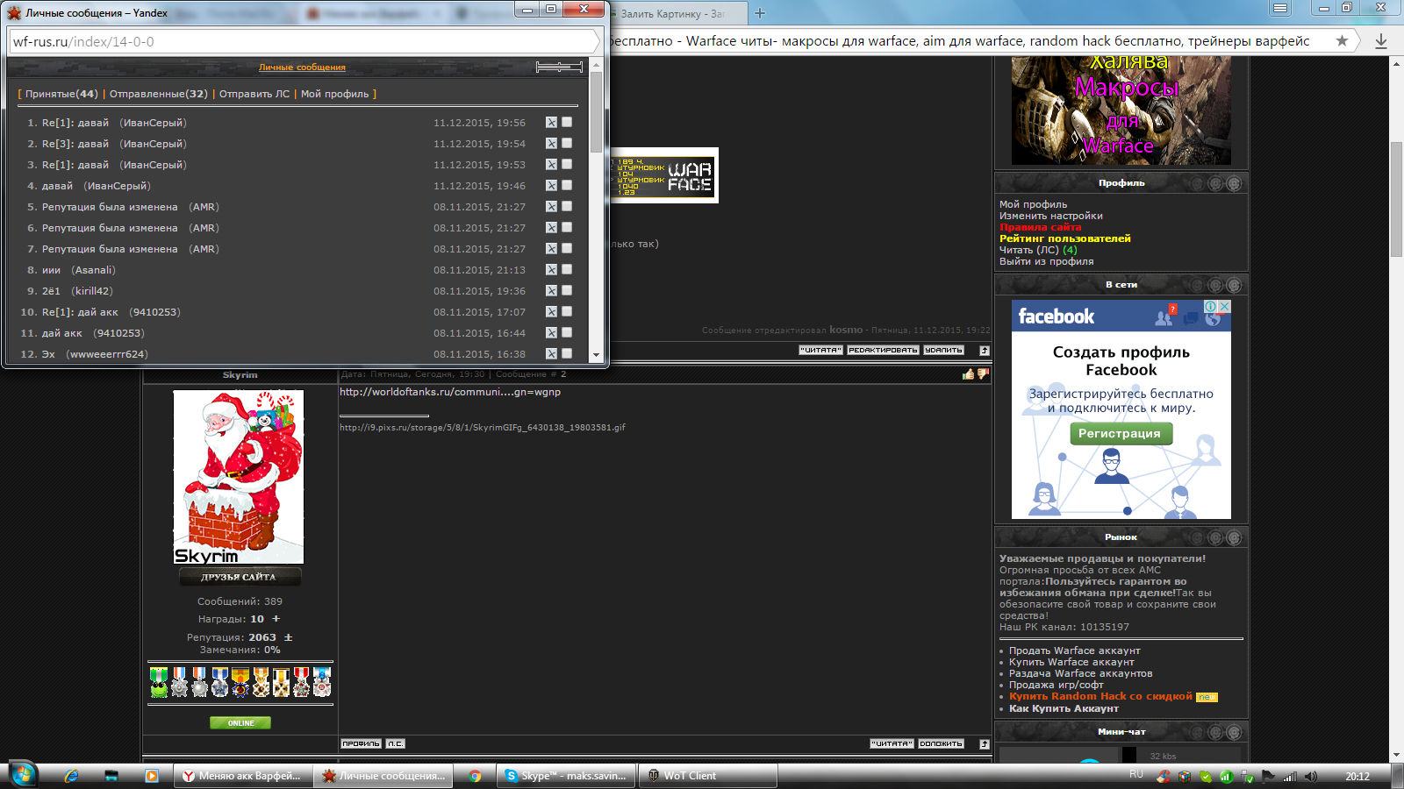
Task: Click 'Читать (ЛС) (4)' link
Action: tap(1038, 250)
